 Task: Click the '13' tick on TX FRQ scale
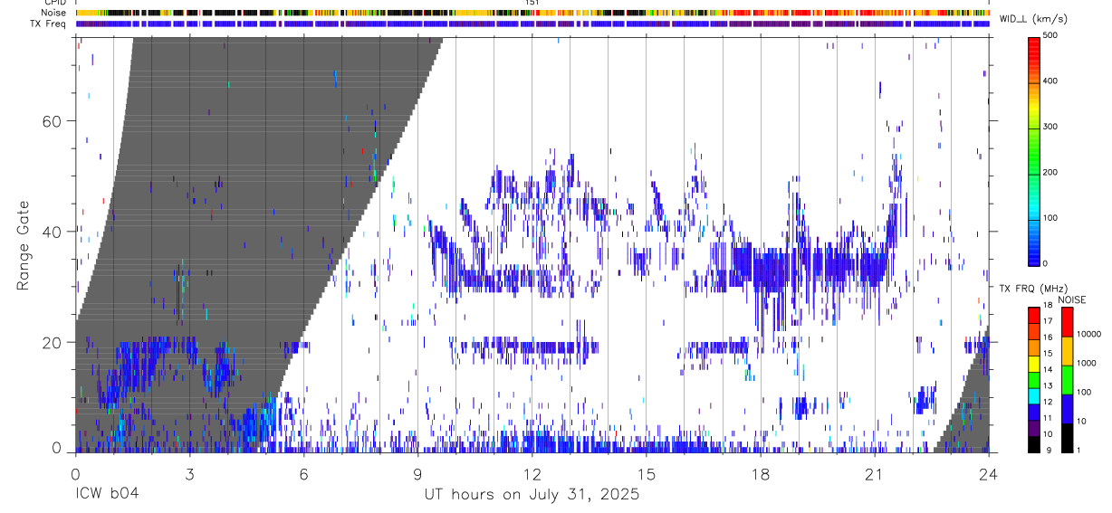click(1049, 386)
